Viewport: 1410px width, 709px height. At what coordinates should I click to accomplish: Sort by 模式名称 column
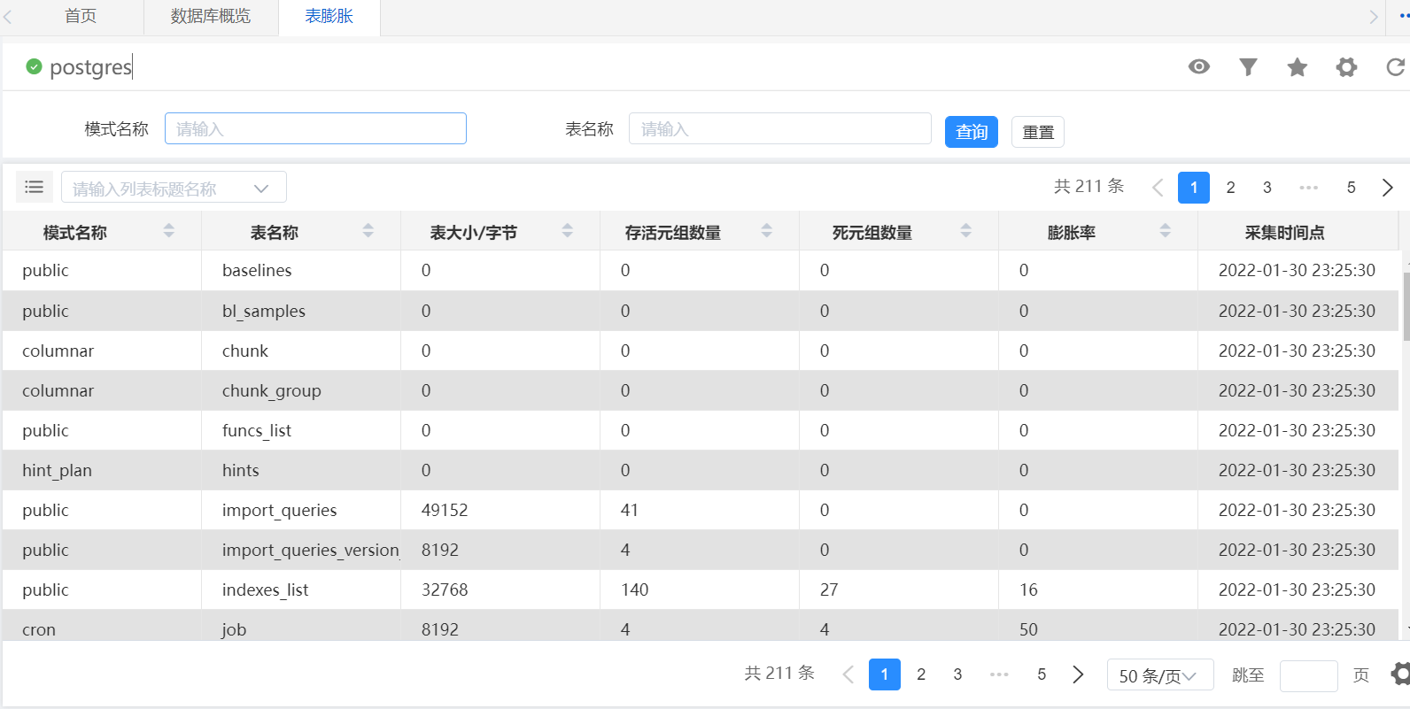pos(168,231)
